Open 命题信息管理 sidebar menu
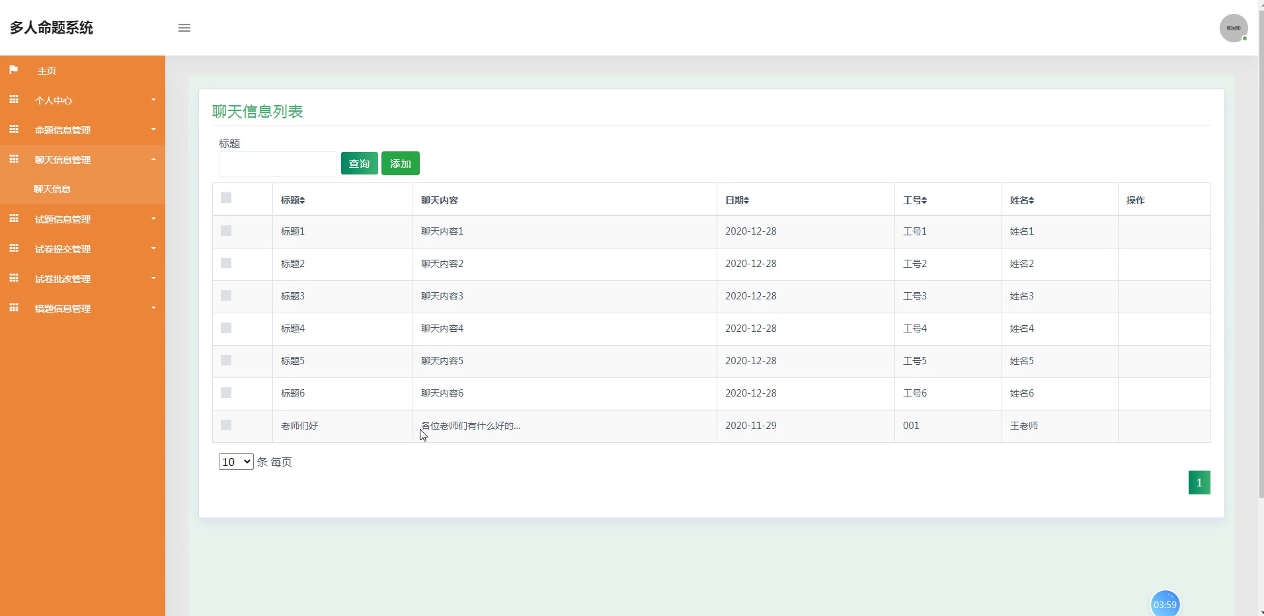This screenshot has height=616, width=1264. (63, 130)
